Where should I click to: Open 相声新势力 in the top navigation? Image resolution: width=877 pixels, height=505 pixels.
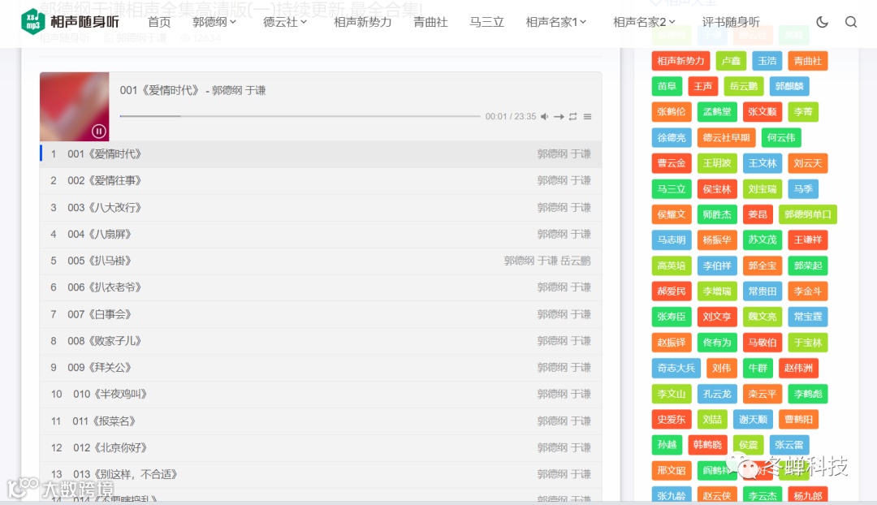click(362, 22)
